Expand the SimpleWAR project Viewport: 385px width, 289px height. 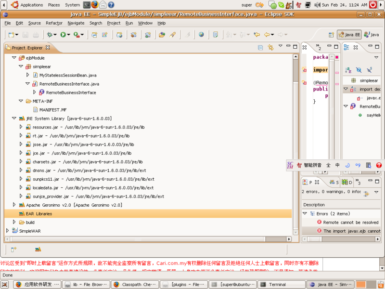(7, 231)
